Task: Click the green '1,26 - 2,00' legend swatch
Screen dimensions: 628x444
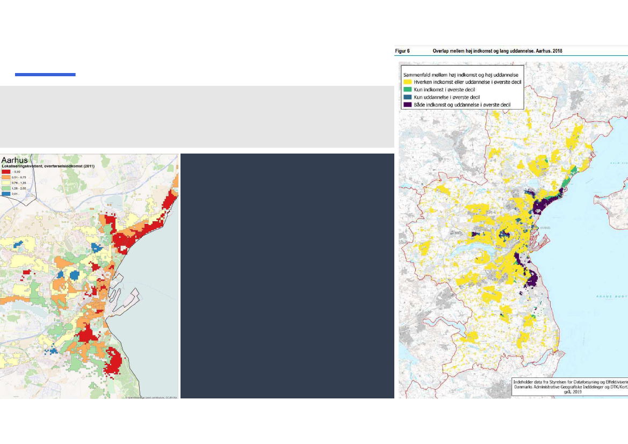Action: (x=6, y=188)
